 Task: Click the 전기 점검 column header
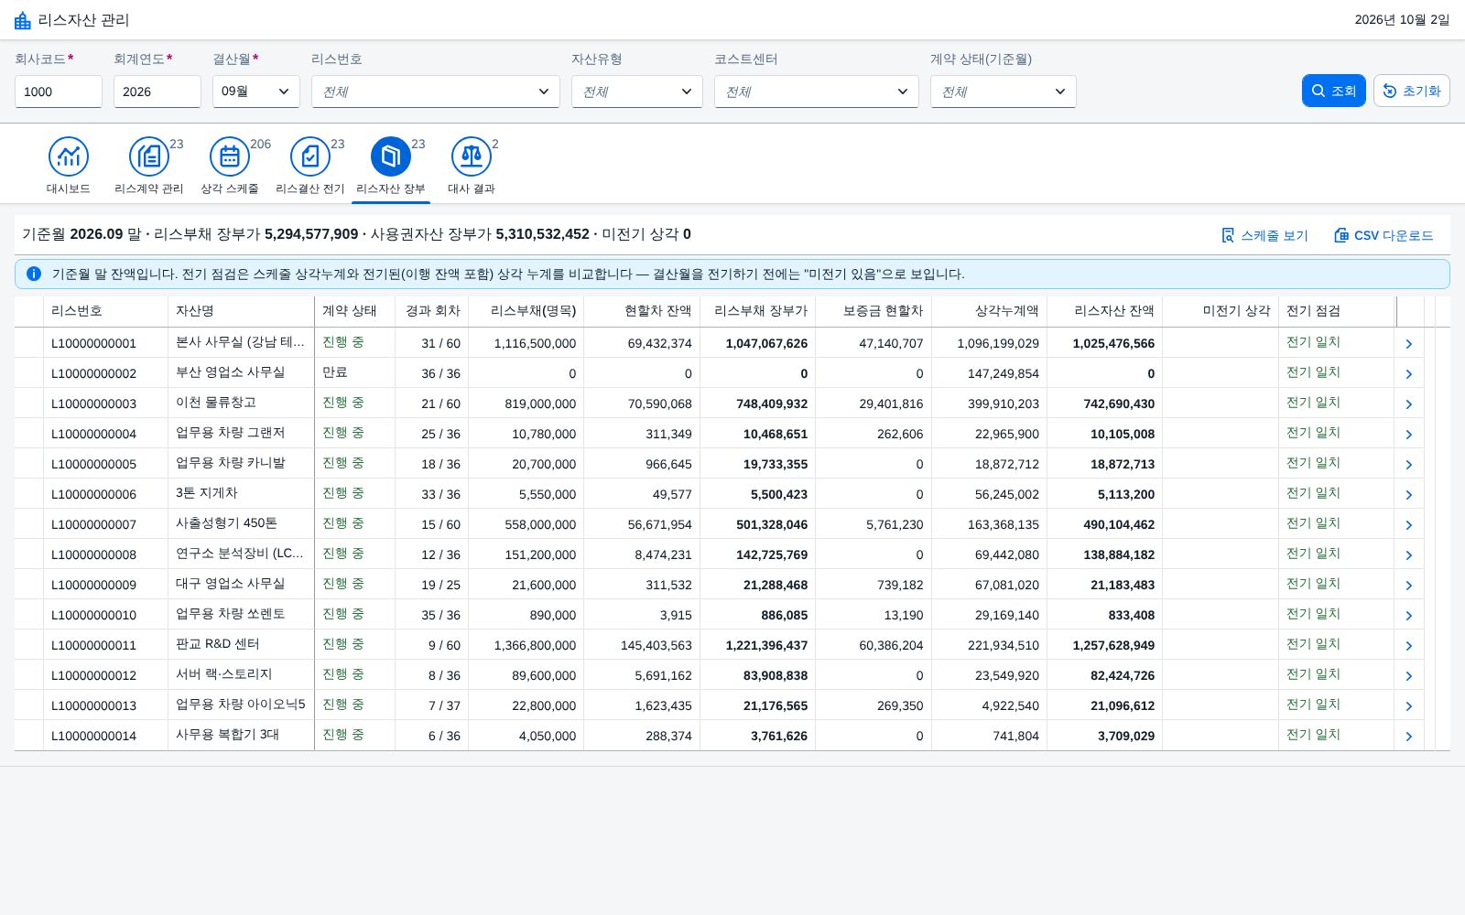tap(1337, 311)
